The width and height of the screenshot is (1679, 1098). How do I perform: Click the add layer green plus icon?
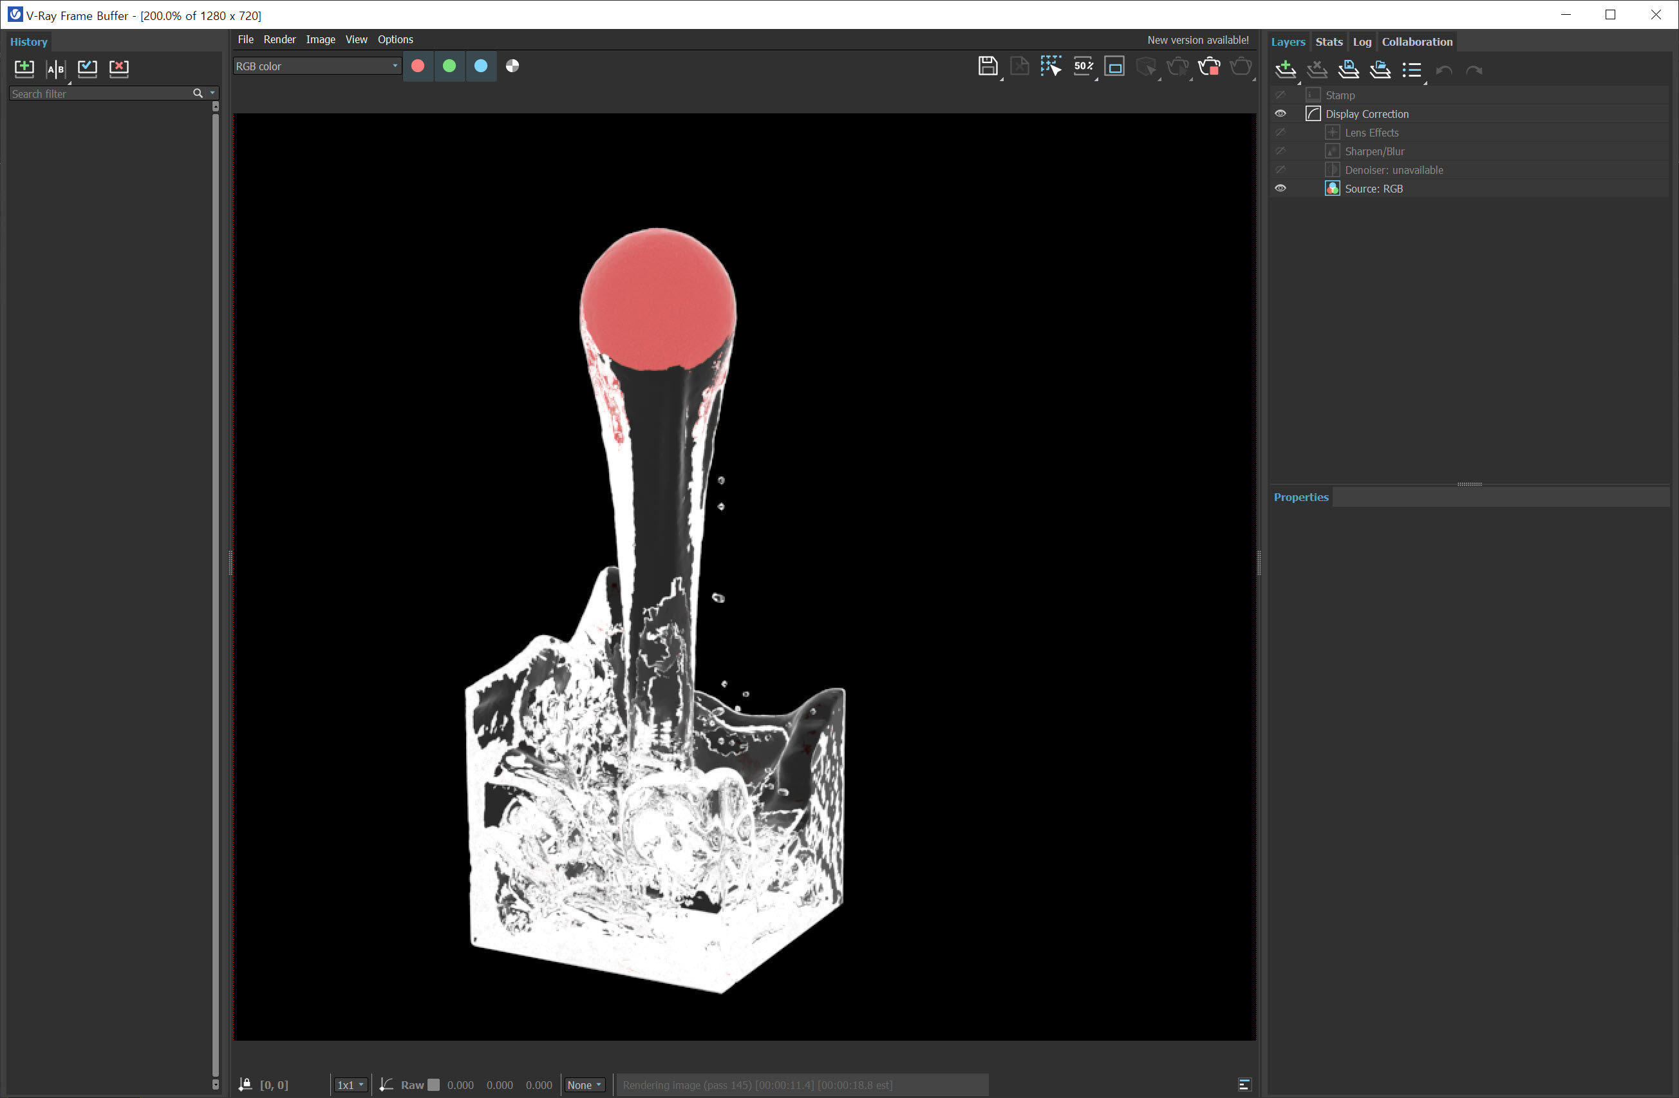[1286, 69]
